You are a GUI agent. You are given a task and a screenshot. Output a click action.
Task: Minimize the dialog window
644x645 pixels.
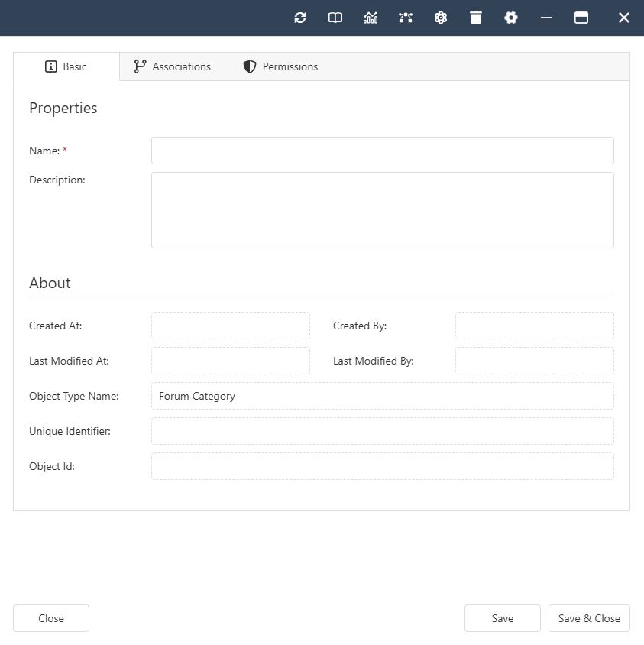coord(546,18)
